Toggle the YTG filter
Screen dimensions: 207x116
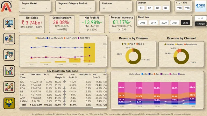187,8
